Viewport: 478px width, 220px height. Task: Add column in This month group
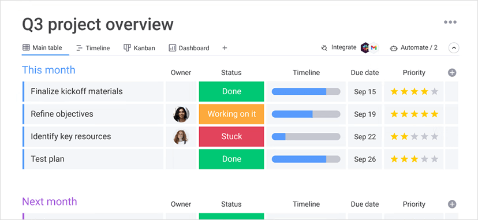pyautogui.click(x=452, y=73)
